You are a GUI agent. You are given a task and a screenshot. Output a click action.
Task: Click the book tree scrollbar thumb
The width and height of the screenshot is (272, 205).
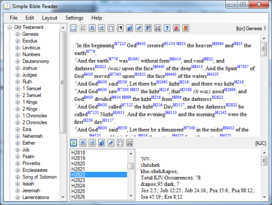tap(63, 83)
